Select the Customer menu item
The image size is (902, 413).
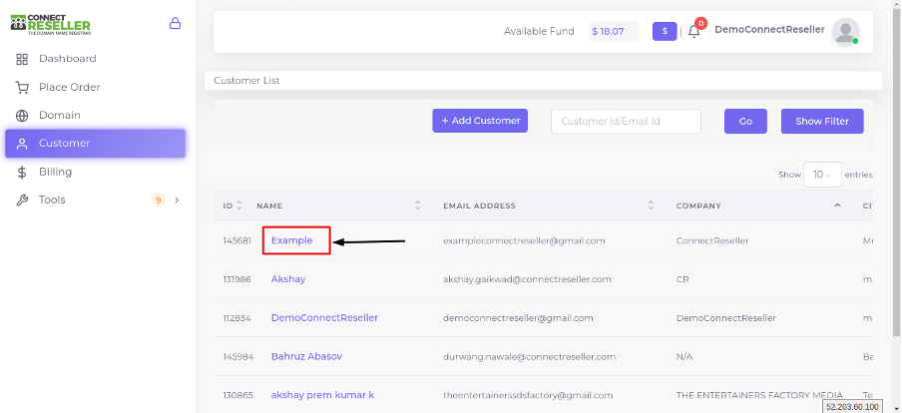pos(65,144)
